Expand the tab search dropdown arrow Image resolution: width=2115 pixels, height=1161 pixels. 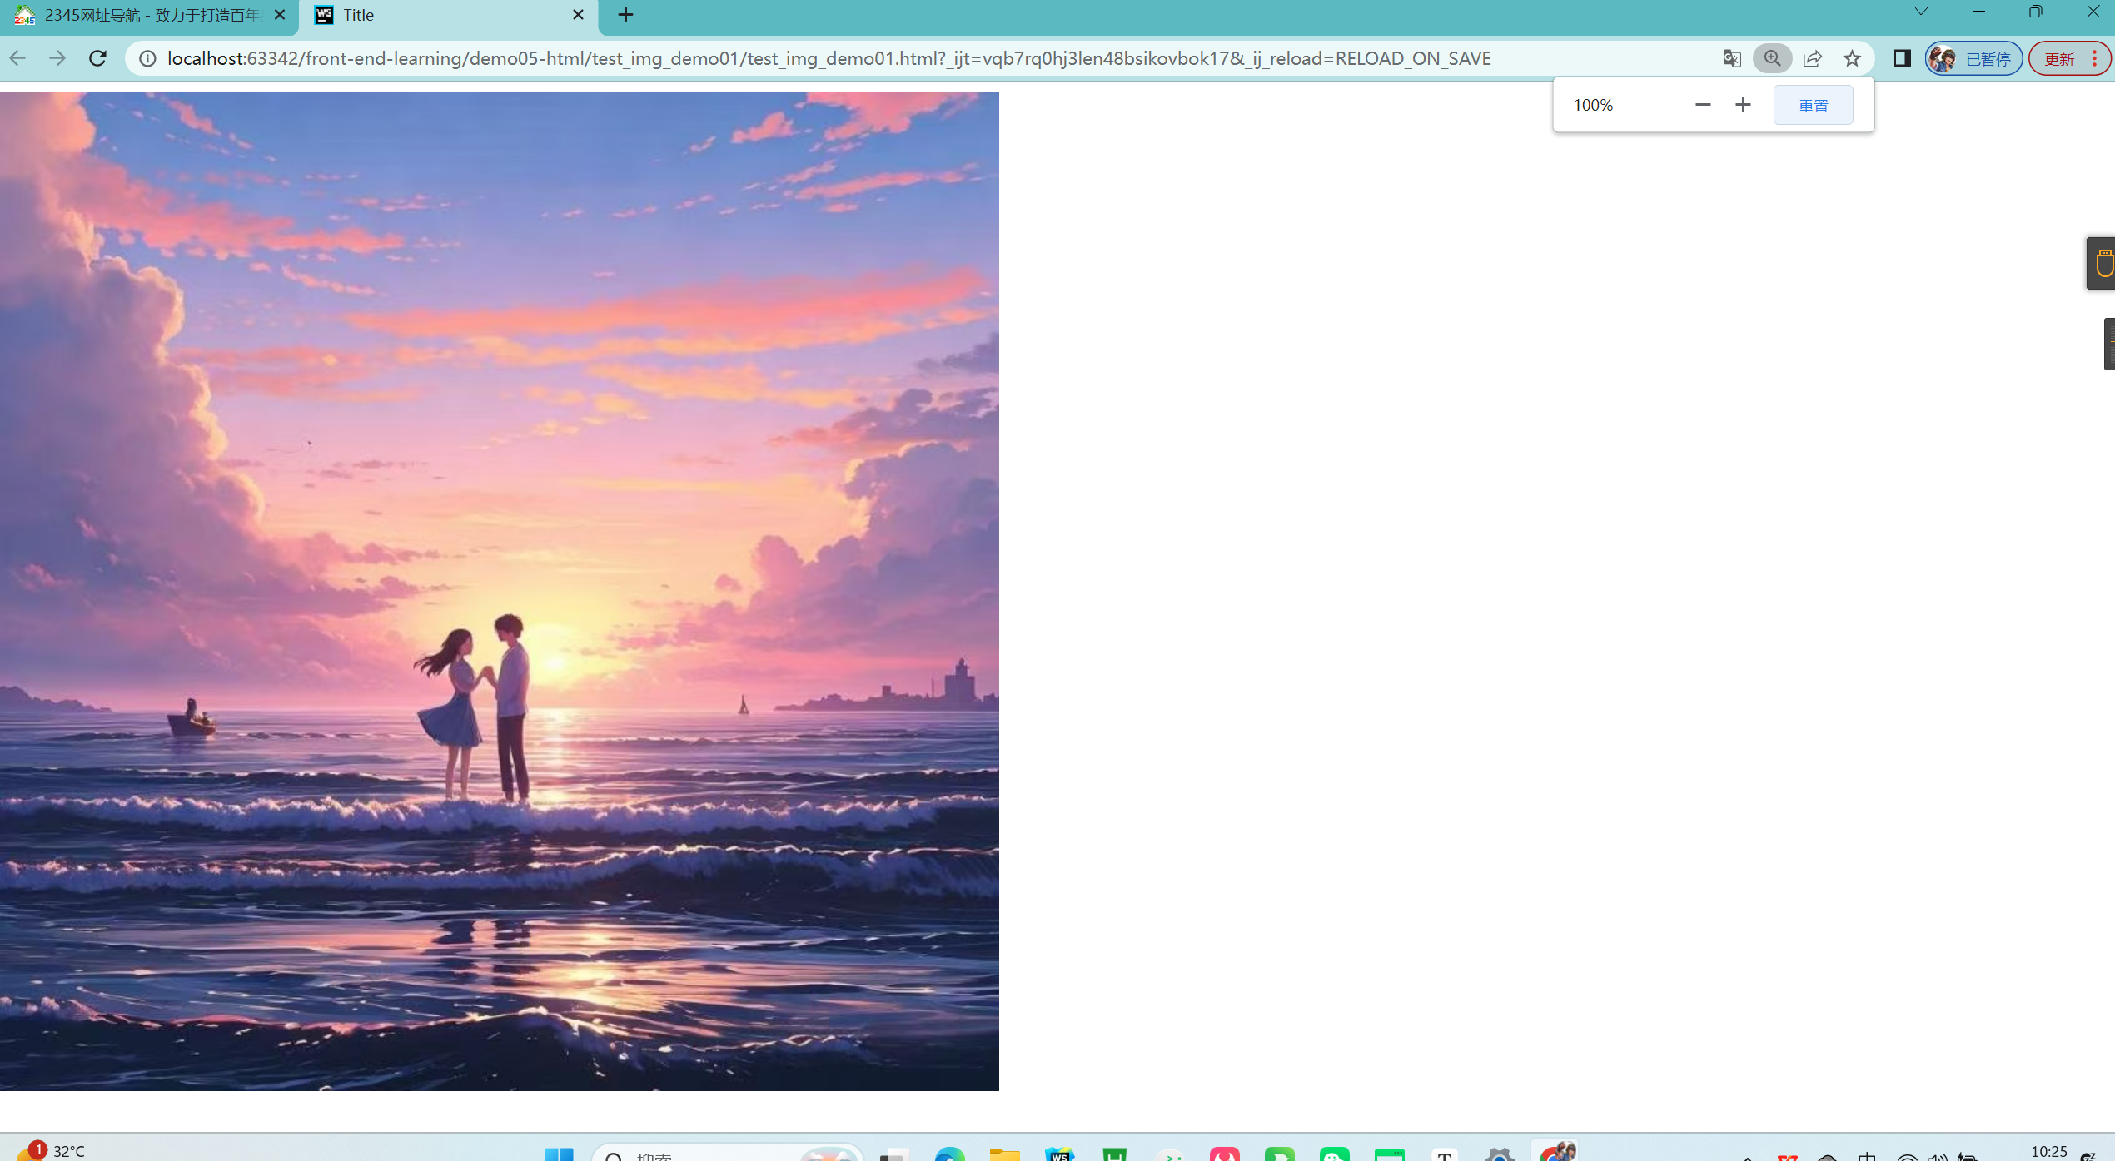(1921, 12)
